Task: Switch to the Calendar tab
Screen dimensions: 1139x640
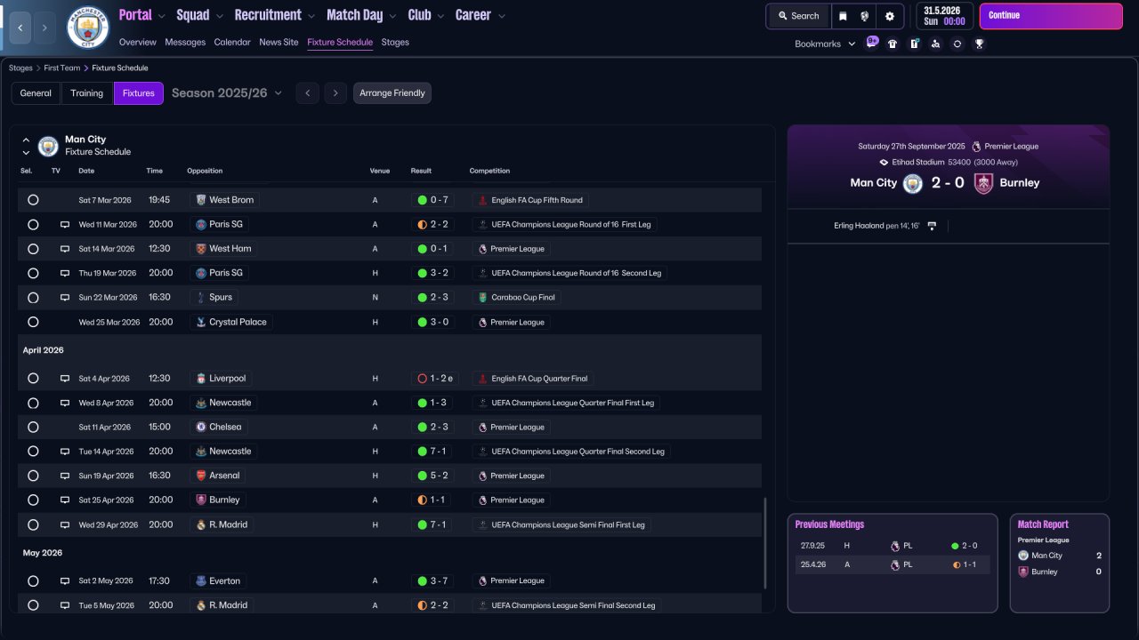Action: [232, 42]
